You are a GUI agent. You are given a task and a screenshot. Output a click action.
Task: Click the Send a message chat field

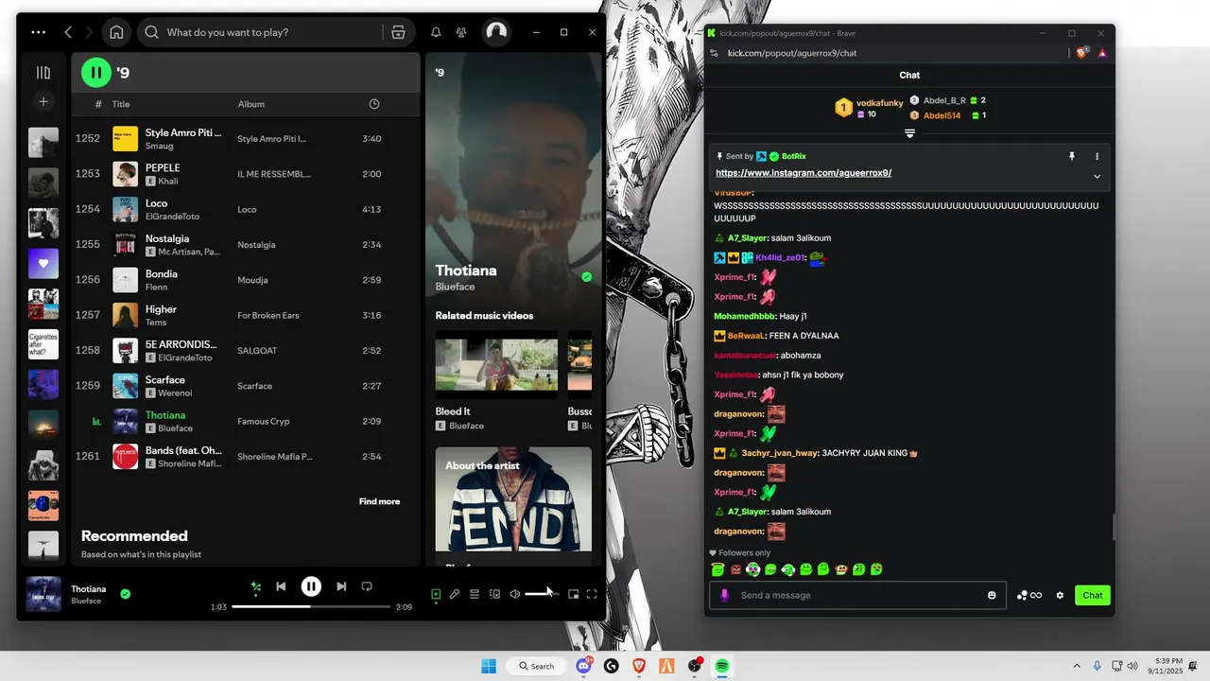coord(858,595)
